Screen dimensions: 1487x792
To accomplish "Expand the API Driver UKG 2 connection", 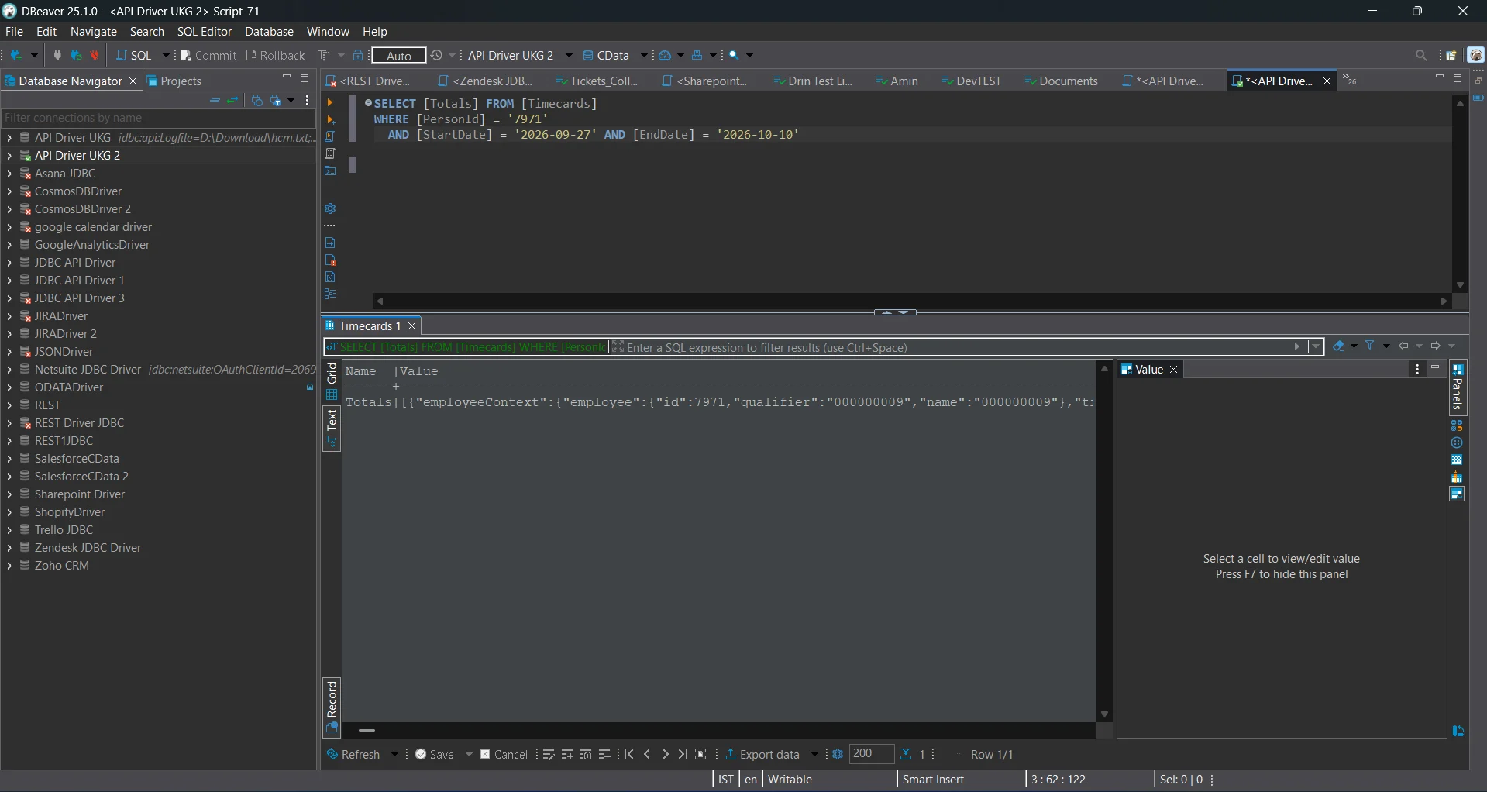I will (9, 155).
